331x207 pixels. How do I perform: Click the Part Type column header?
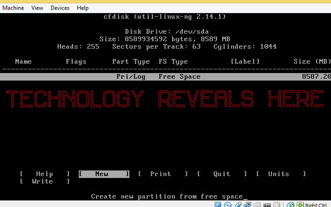click(131, 61)
